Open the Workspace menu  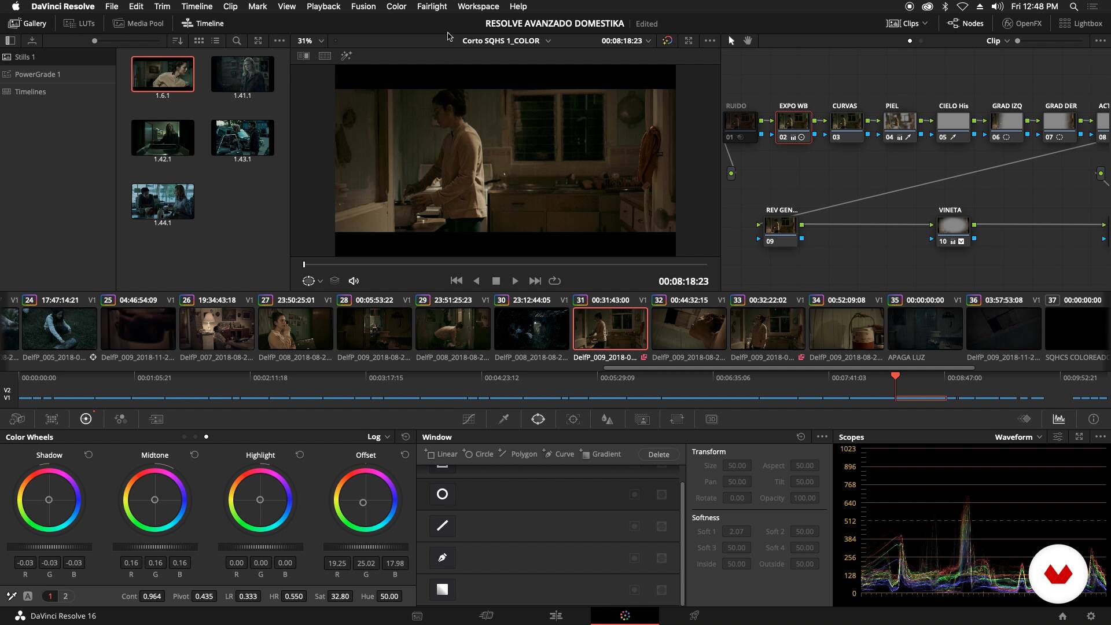(x=478, y=6)
